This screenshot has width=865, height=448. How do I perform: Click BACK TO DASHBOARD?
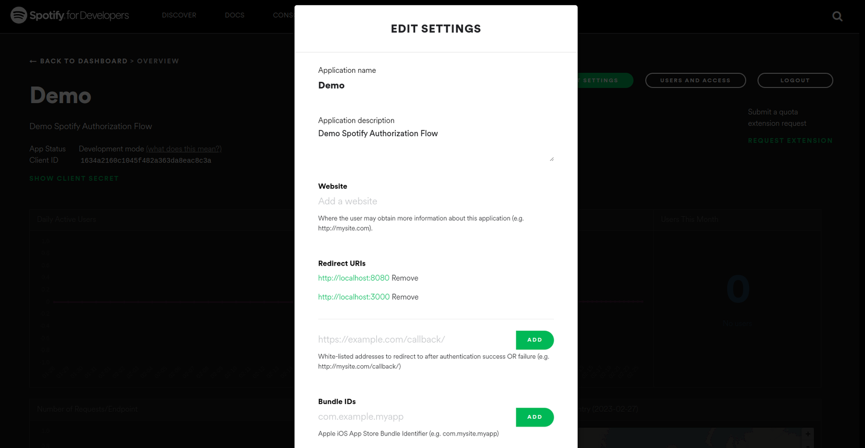pyautogui.click(x=83, y=61)
